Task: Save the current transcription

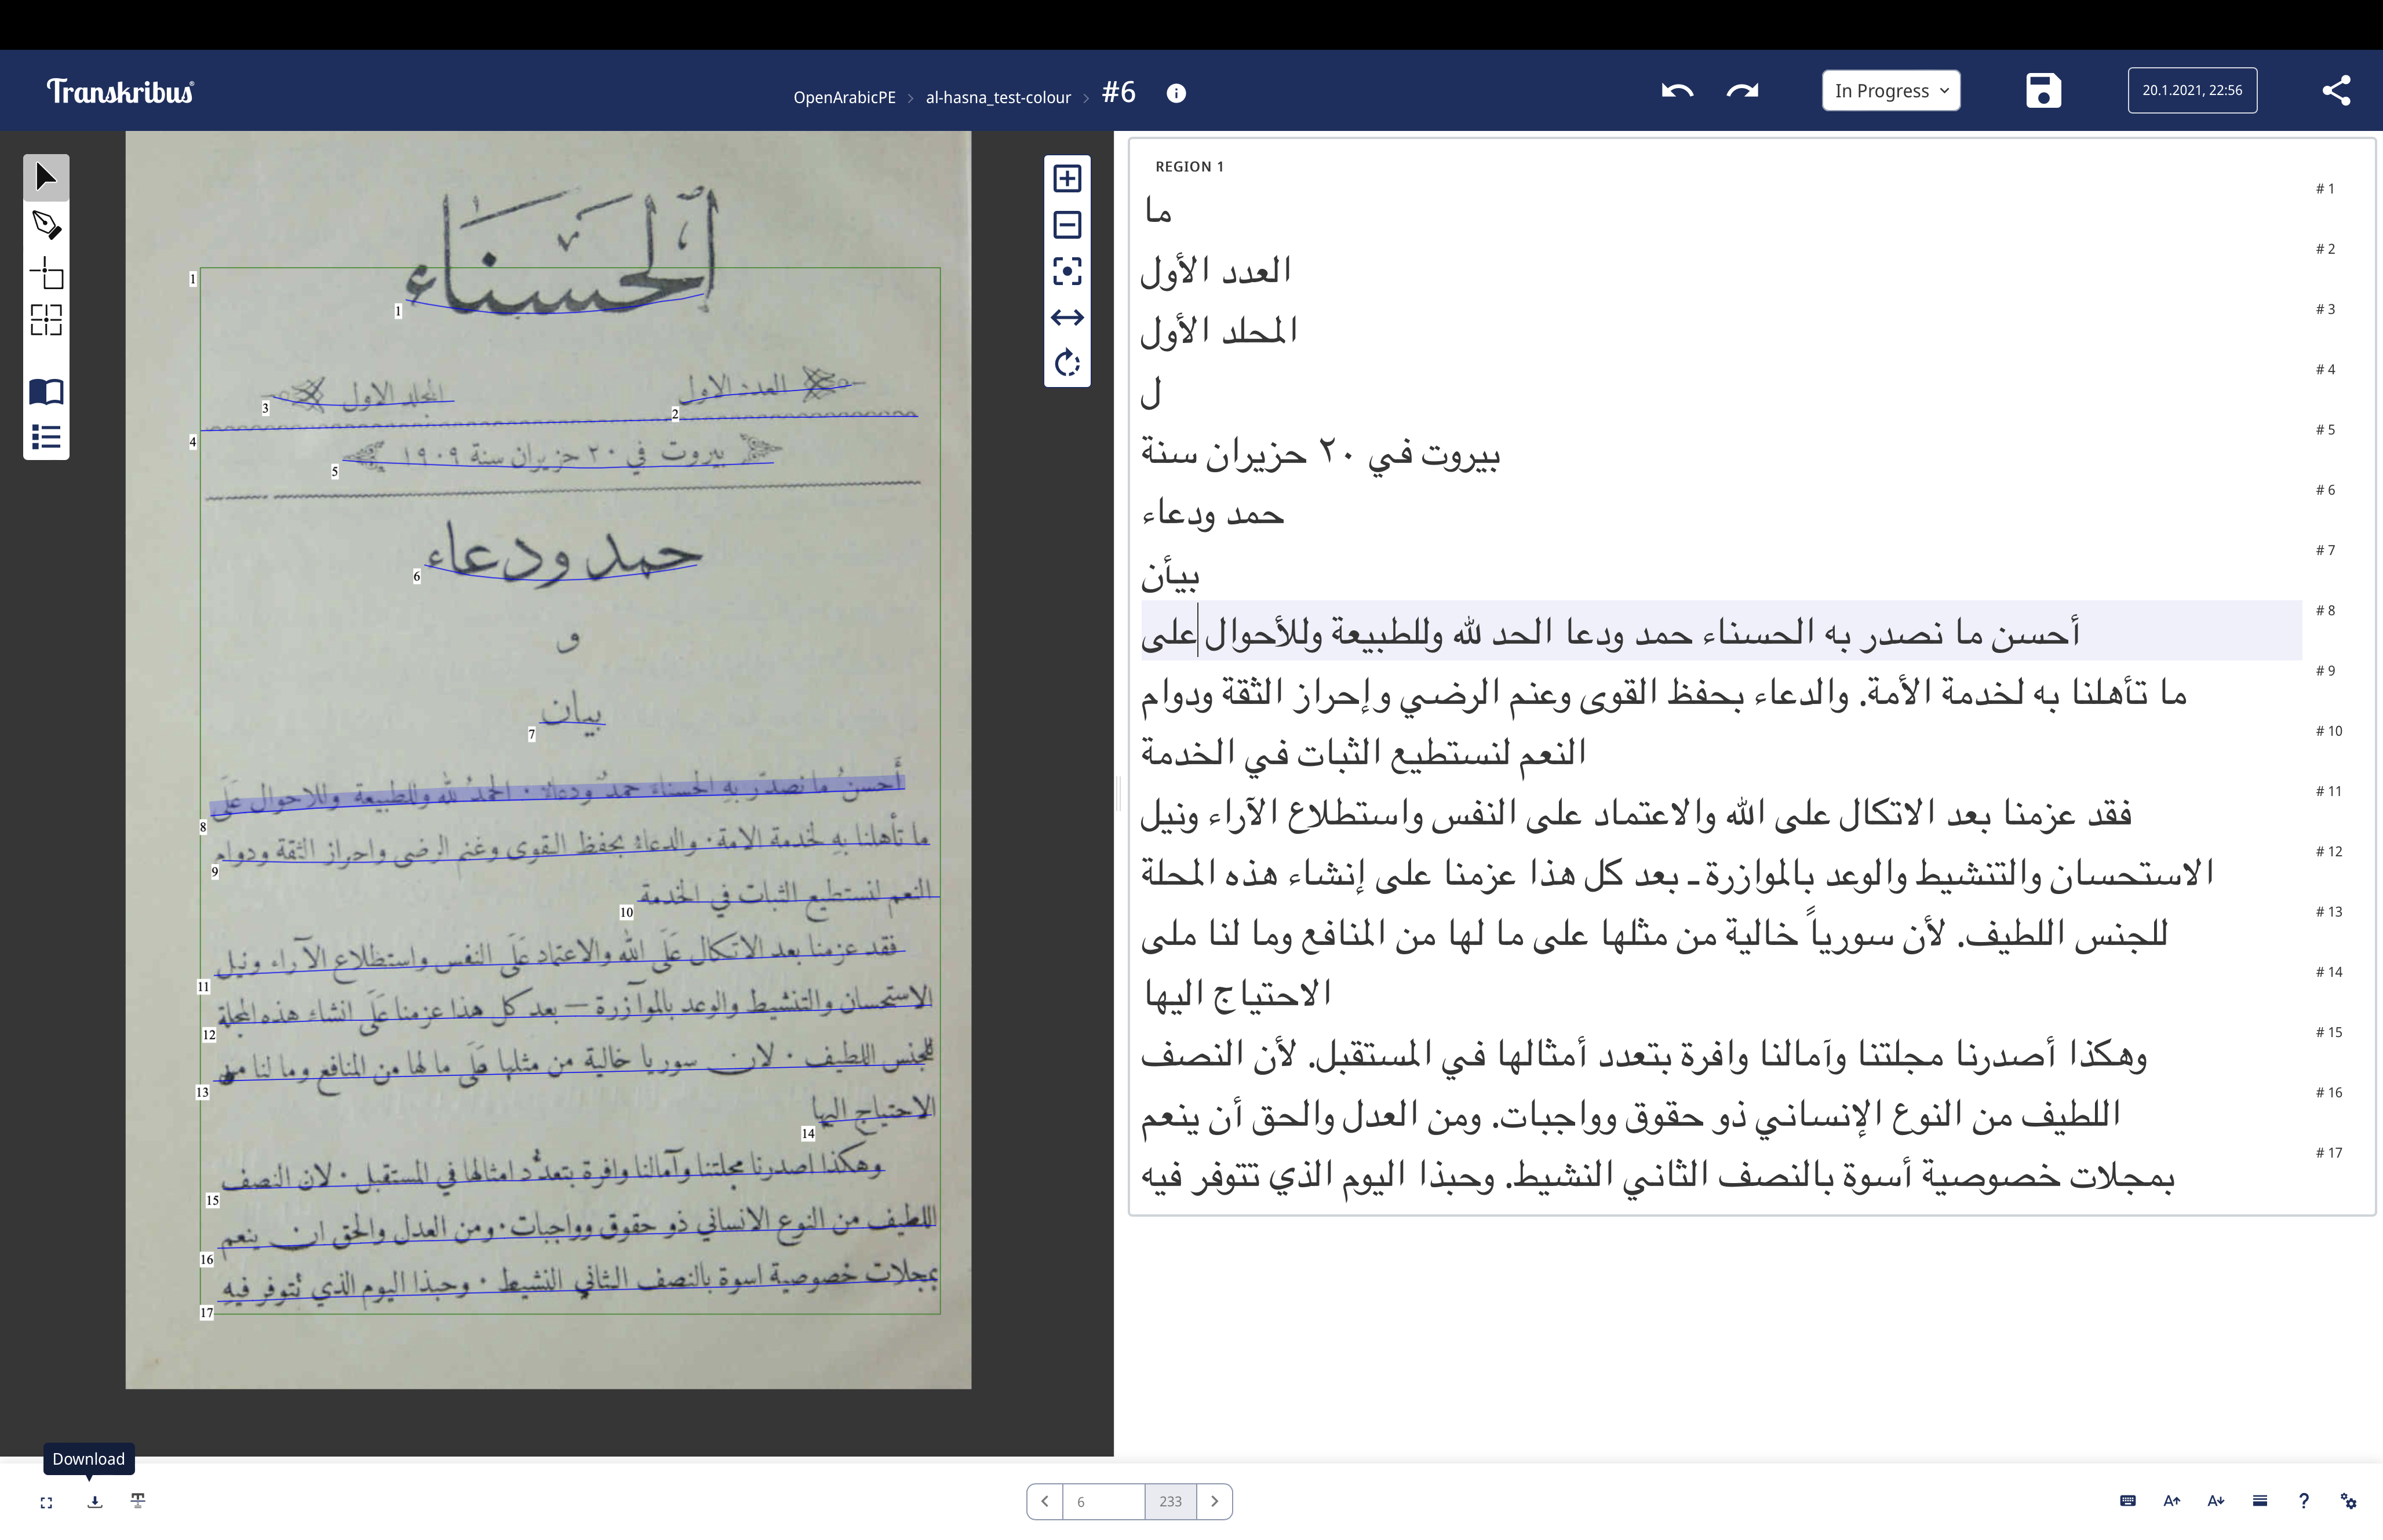Action: click(2043, 90)
